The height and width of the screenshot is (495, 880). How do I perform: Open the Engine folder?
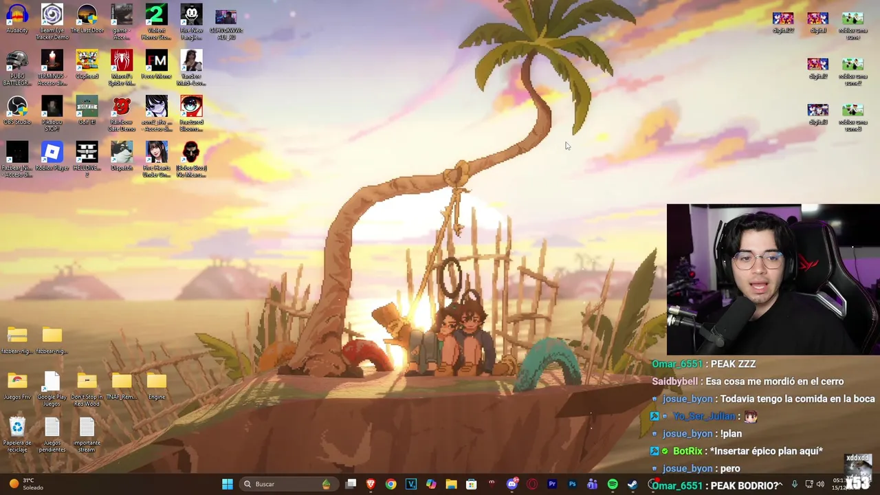pos(156,386)
